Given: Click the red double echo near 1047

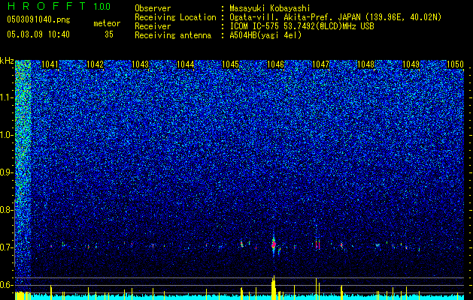Looking at the screenshot, I should pos(317,244).
